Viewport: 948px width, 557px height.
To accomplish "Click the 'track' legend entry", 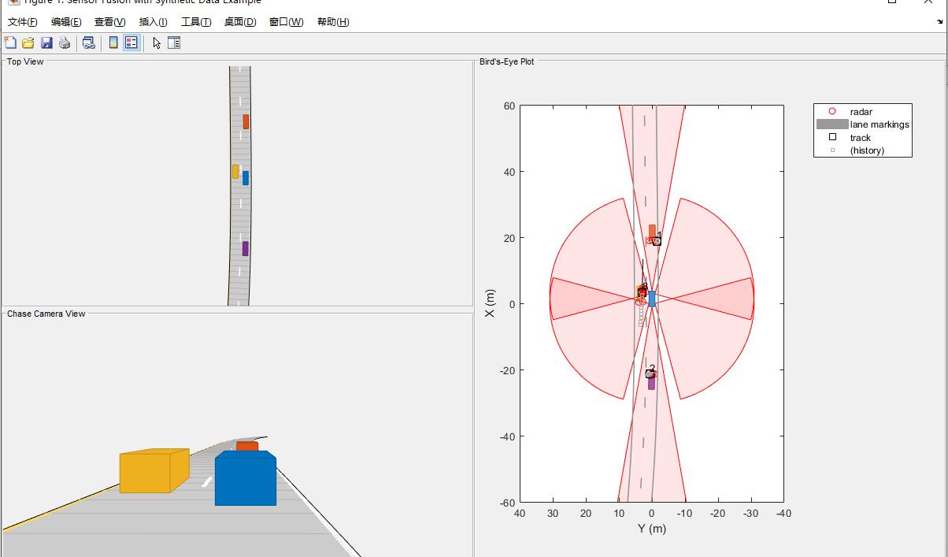I will tap(860, 138).
